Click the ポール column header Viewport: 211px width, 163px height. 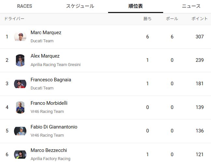pyautogui.click(x=172, y=19)
